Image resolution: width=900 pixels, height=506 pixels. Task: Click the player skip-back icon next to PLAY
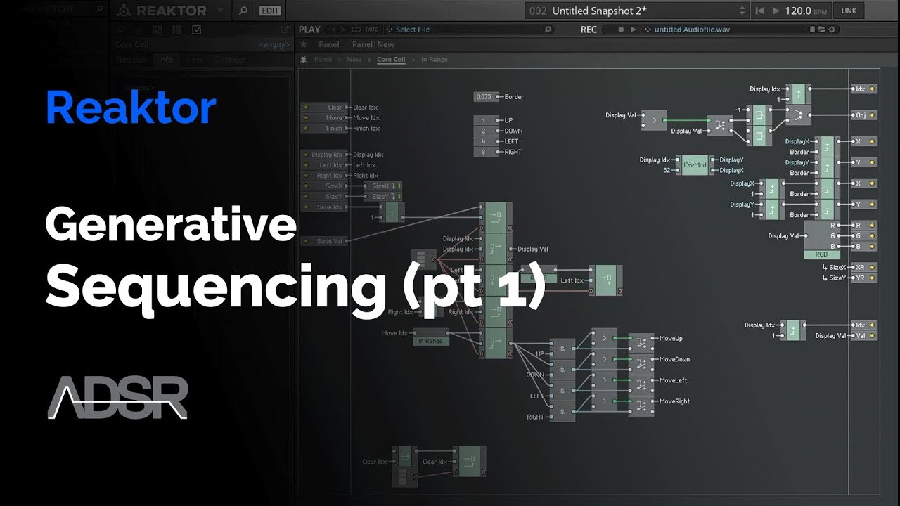pos(333,30)
